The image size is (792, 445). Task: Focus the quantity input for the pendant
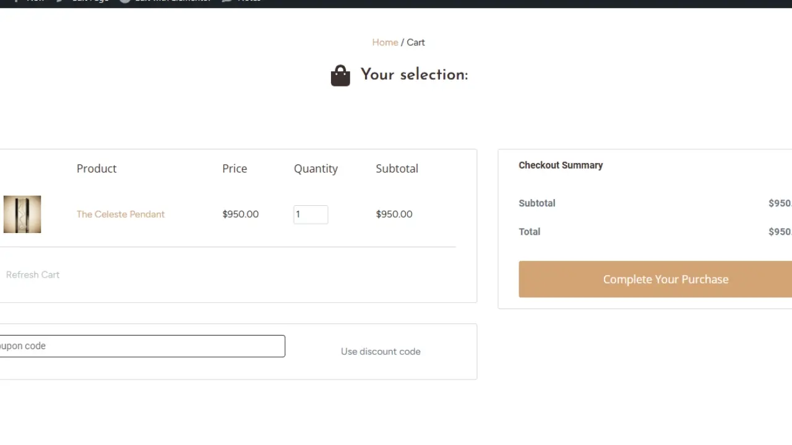(x=311, y=214)
